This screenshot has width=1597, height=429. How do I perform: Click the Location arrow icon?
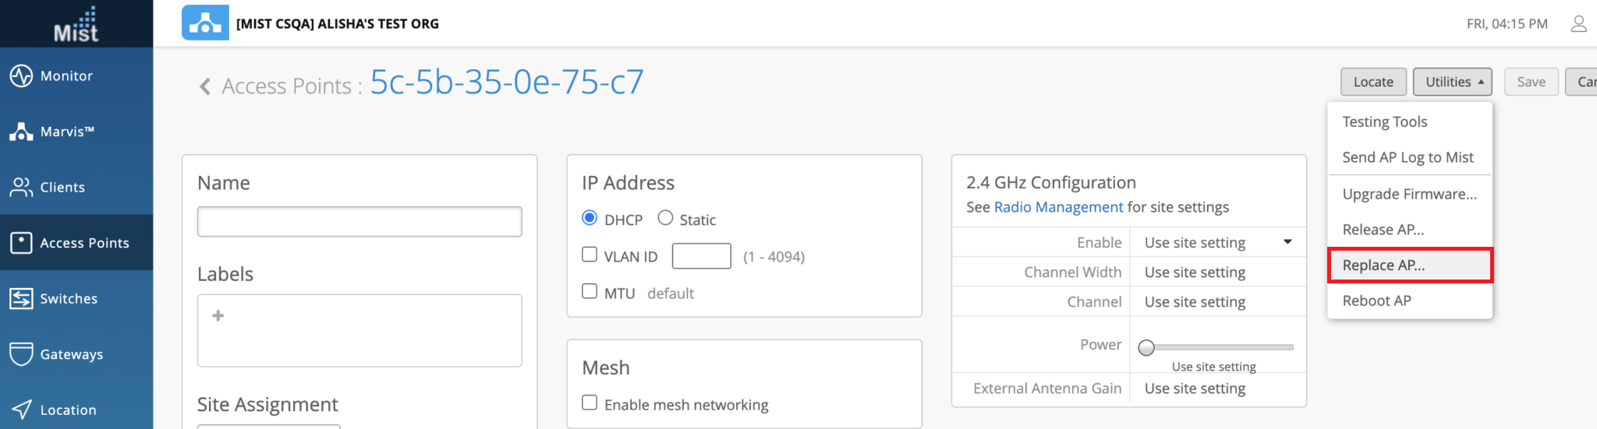click(x=21, y=410)
